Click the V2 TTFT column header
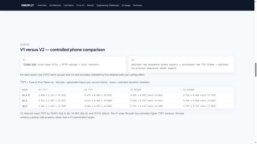Viewport: 257px width, 144px height. click(x=89, y=90)
